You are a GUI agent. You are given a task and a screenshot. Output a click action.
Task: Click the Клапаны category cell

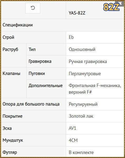pyautogui.click(x=14, y=83)
